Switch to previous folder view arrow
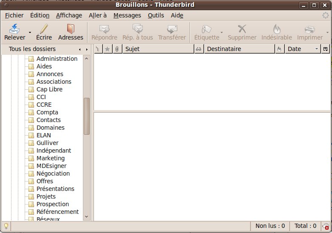This screenshot has width=332, height=233. point(80,49)
